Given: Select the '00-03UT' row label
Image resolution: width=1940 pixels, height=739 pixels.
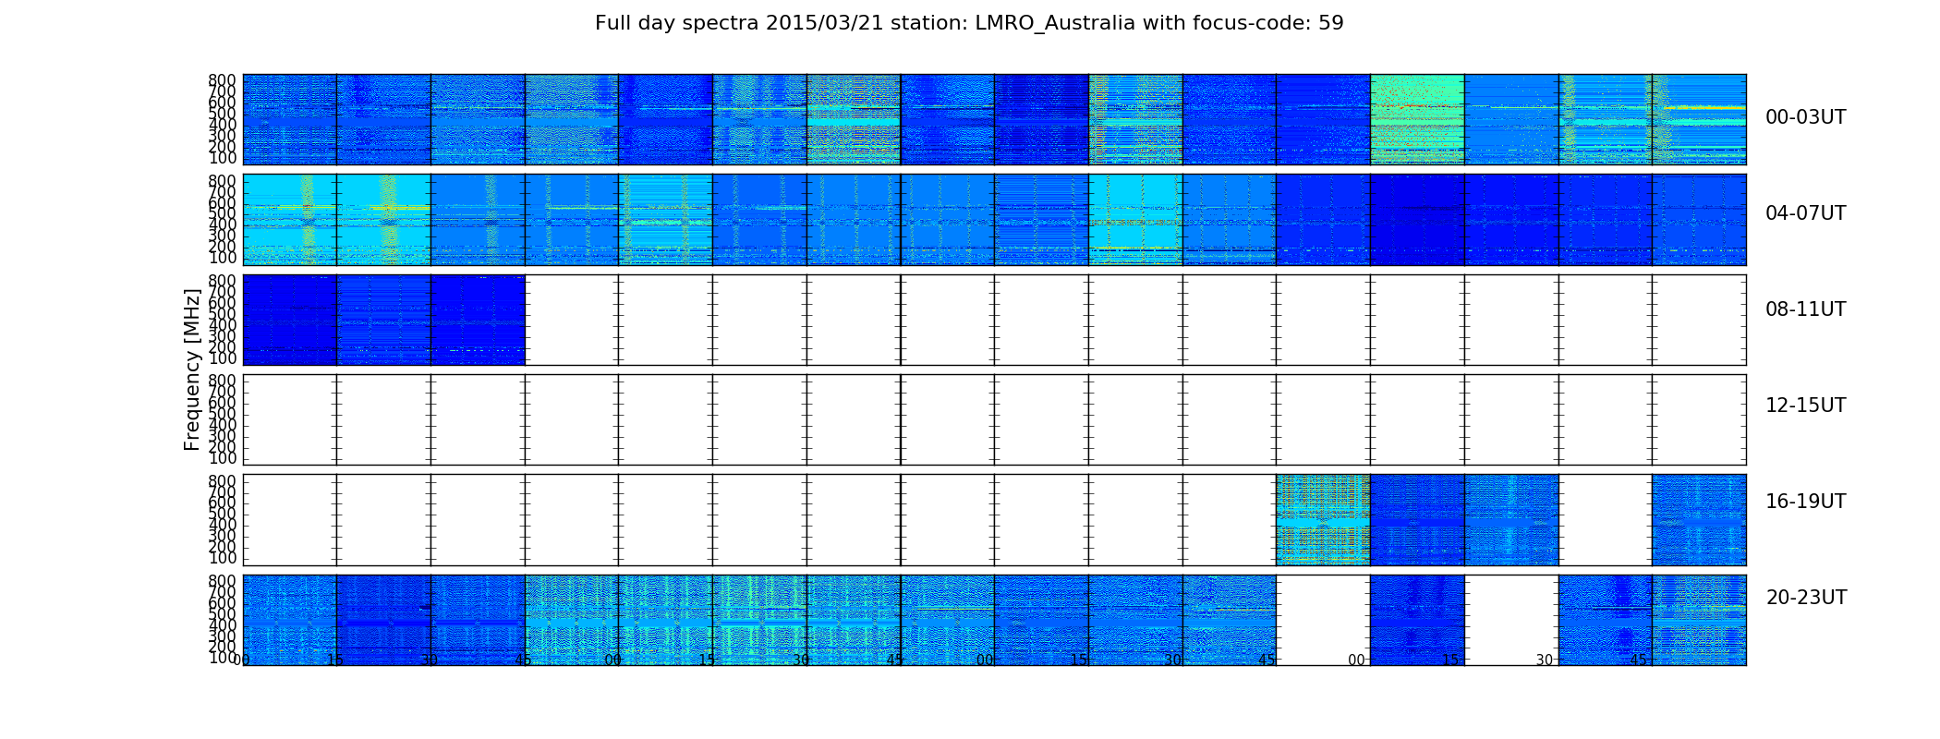Looking at the screenshot, I should (x=1805, y=117).
